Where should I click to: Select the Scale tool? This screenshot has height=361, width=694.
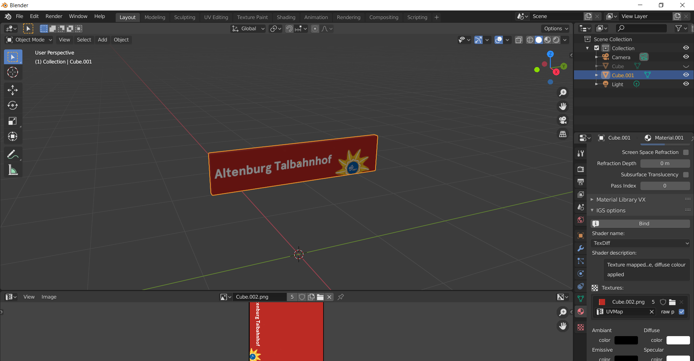point(13,121)
